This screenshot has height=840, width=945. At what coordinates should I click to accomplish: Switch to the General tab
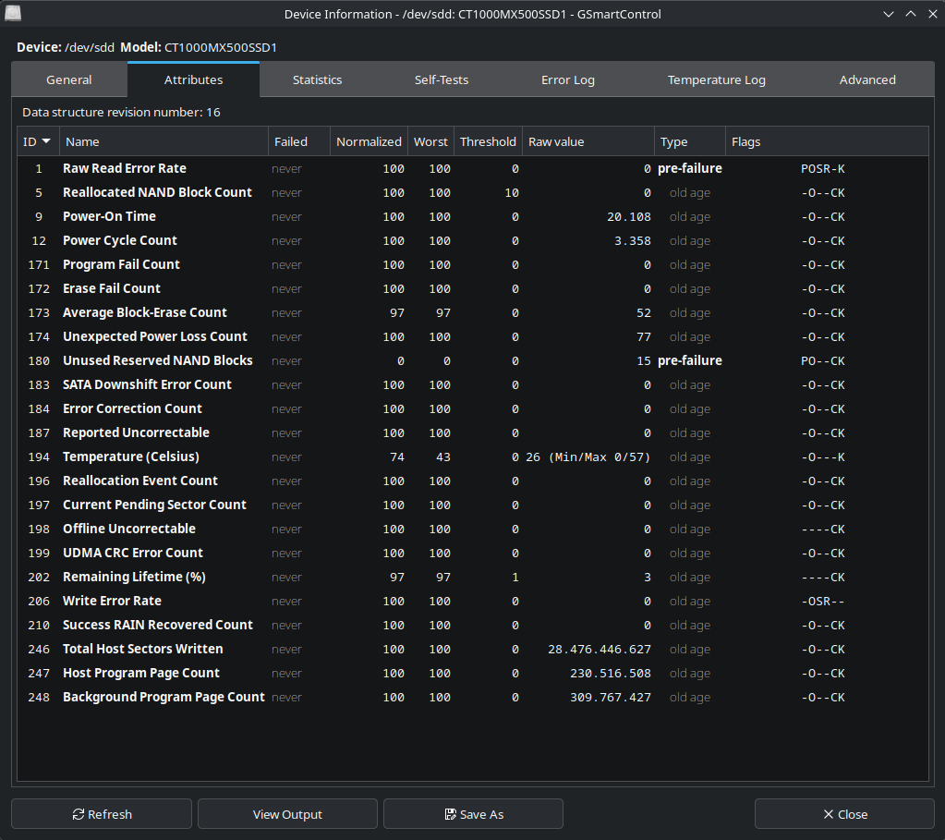point(69,79)
